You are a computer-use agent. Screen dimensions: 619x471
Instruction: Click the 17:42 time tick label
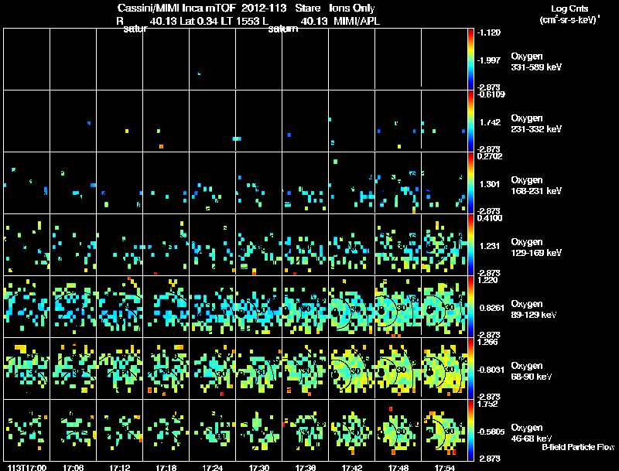(352, 468)
